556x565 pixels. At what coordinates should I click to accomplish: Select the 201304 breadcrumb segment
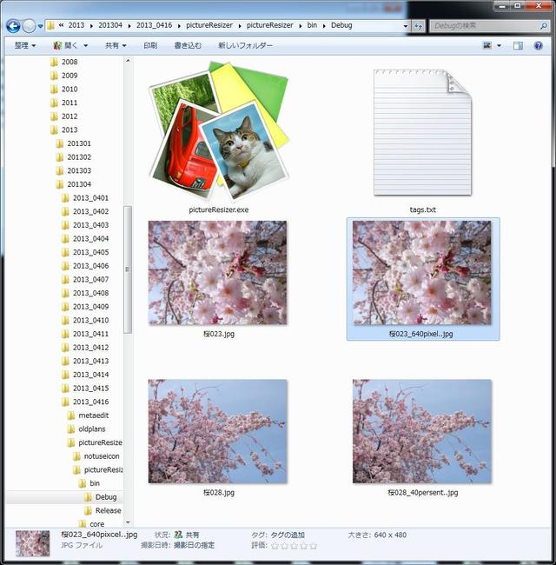point(110,25)
